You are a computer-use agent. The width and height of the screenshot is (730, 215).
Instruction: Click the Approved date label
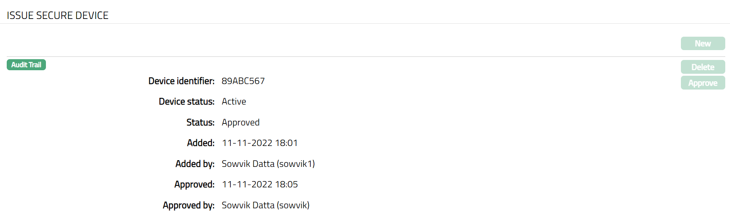(x=194, y=184)
